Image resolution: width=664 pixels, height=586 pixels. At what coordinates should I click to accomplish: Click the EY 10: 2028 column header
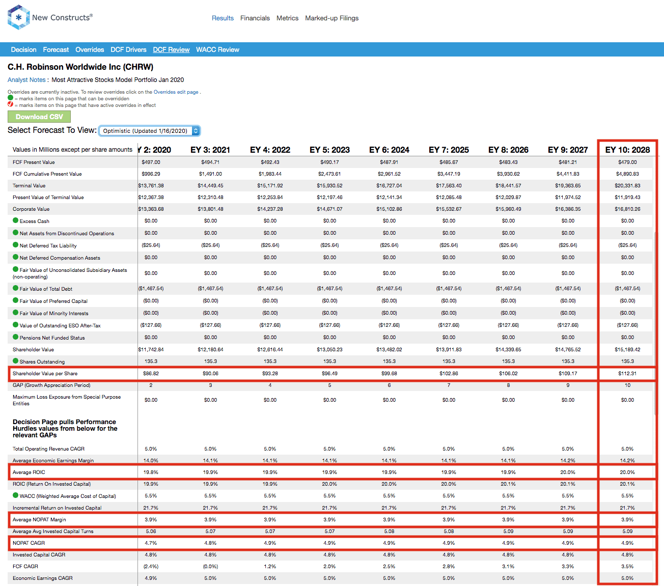[627, 150]
